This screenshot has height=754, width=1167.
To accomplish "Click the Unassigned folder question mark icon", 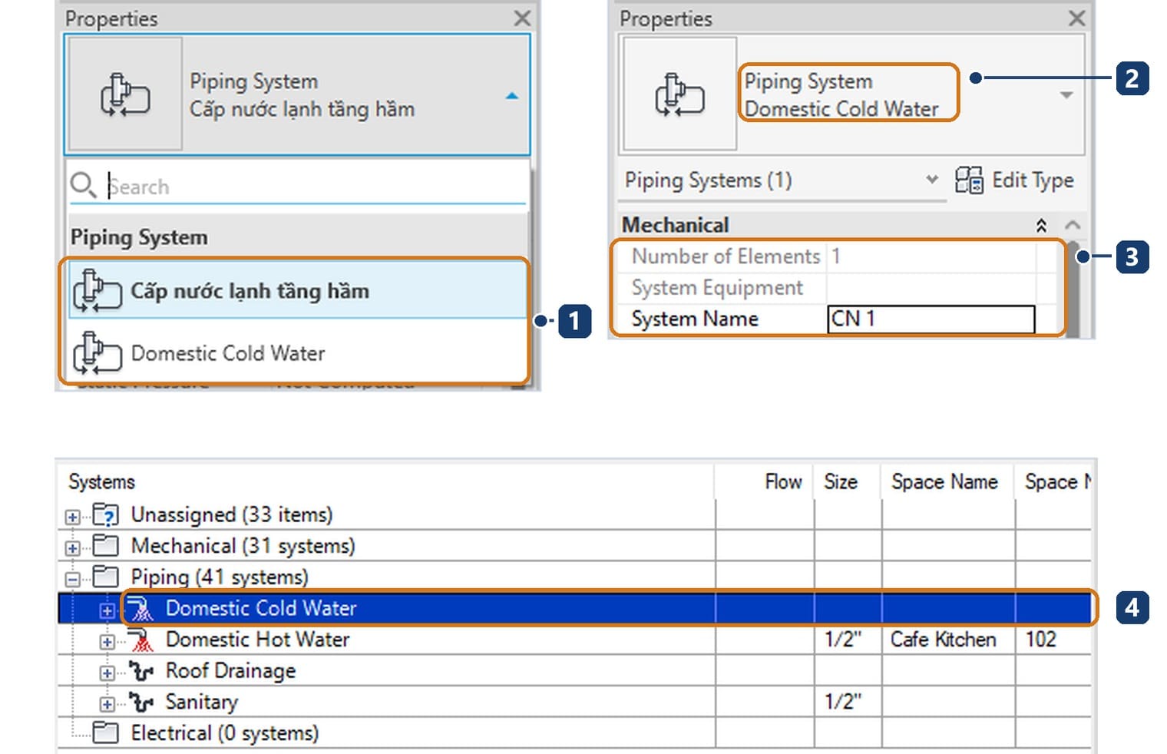I will point(105,514).
